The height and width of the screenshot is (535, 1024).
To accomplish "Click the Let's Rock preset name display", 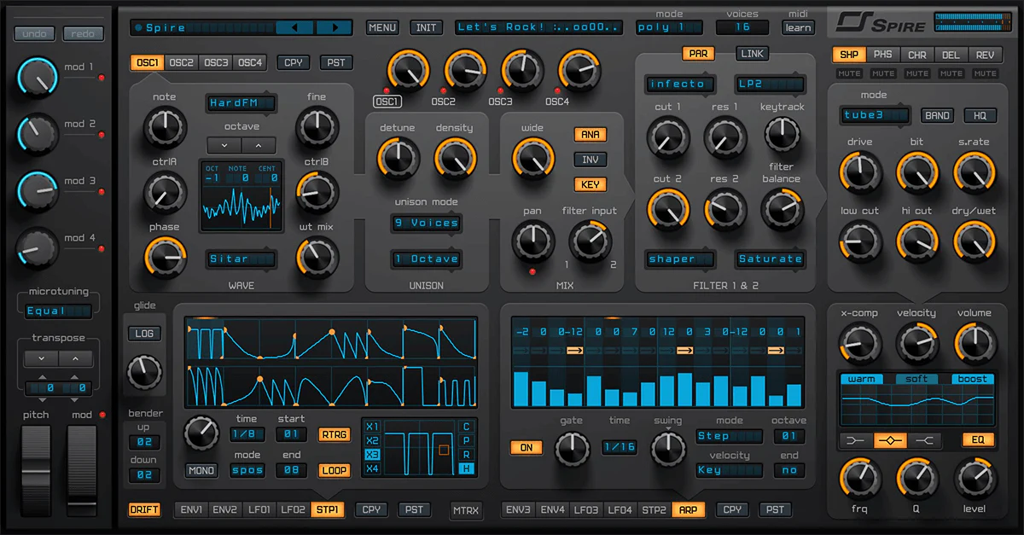I will [538, 26].
